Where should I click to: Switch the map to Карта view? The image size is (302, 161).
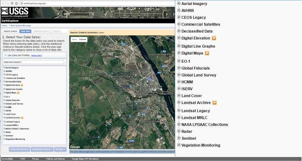click(74, 39)
